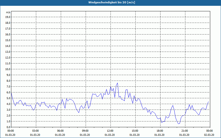Select the '9,0' y-axis label
The width and height of the screenshot is (221, 138).
click(8, 75)
